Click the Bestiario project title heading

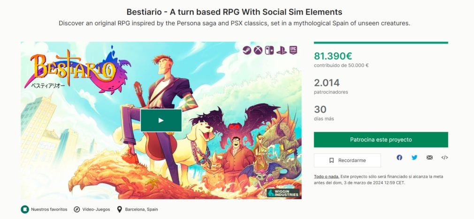click(x=234, y=11)
